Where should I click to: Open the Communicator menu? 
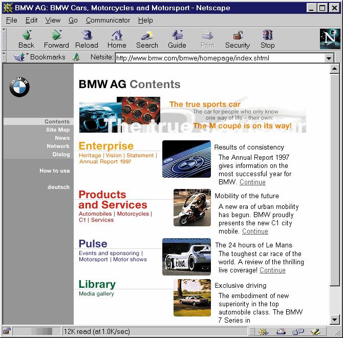point(108,20)
